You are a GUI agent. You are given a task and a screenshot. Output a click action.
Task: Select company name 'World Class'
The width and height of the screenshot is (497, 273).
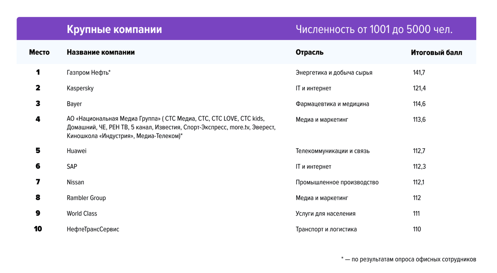82,214
